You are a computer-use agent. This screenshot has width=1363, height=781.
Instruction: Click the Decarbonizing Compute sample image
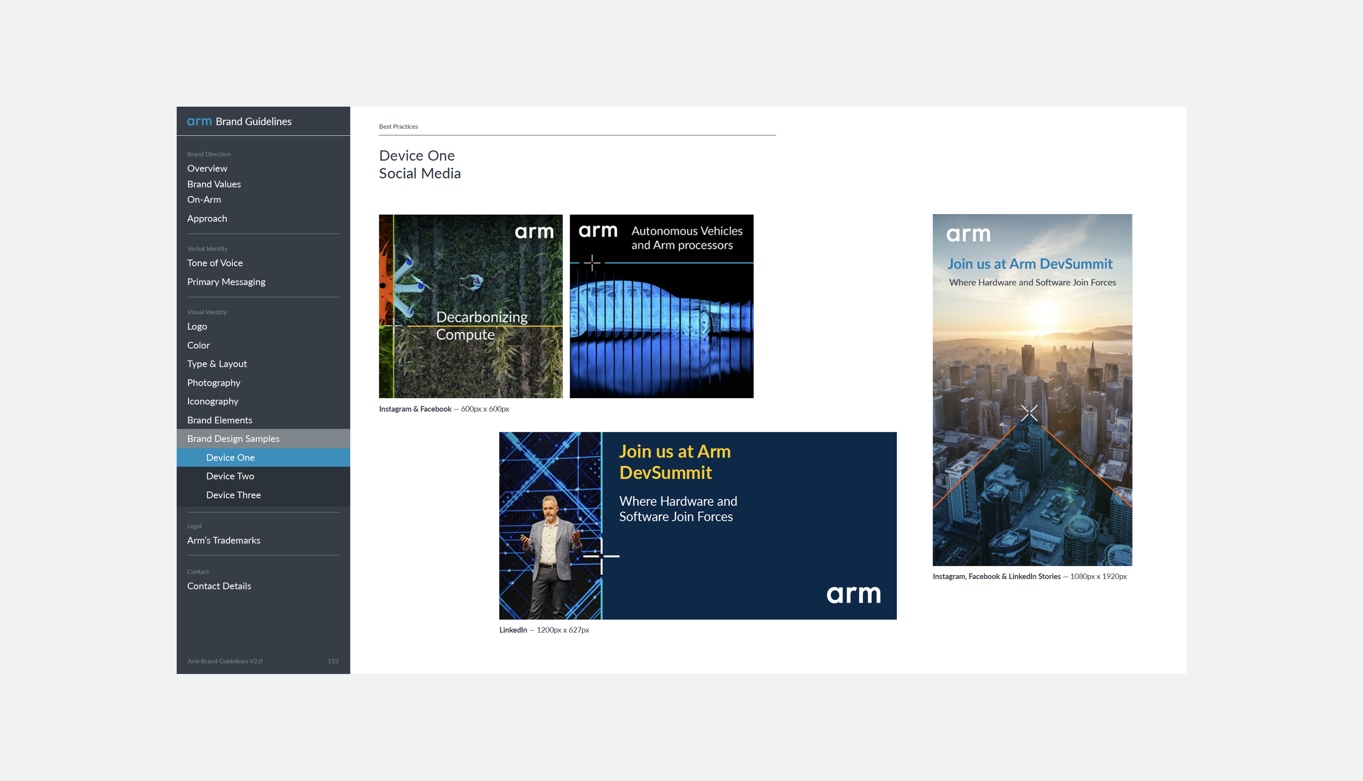click(x=471, y=306)
